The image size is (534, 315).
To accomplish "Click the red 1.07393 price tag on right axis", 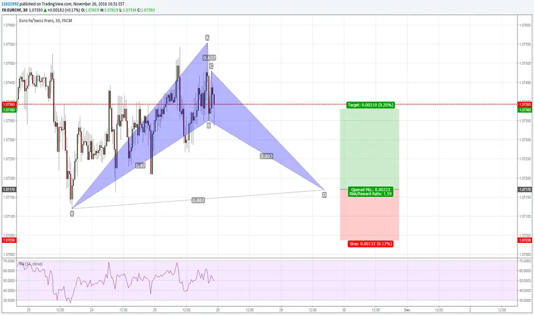I will coord(524,105).
